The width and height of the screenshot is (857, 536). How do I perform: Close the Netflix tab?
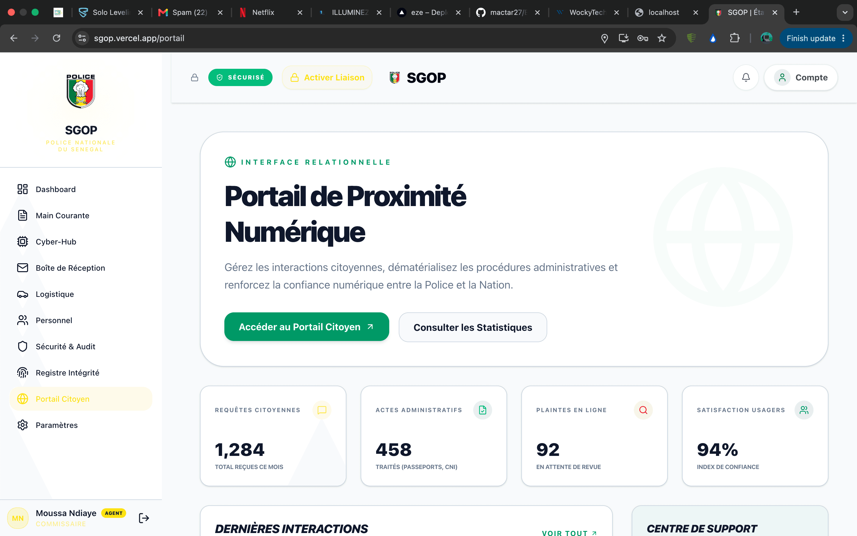300,13
